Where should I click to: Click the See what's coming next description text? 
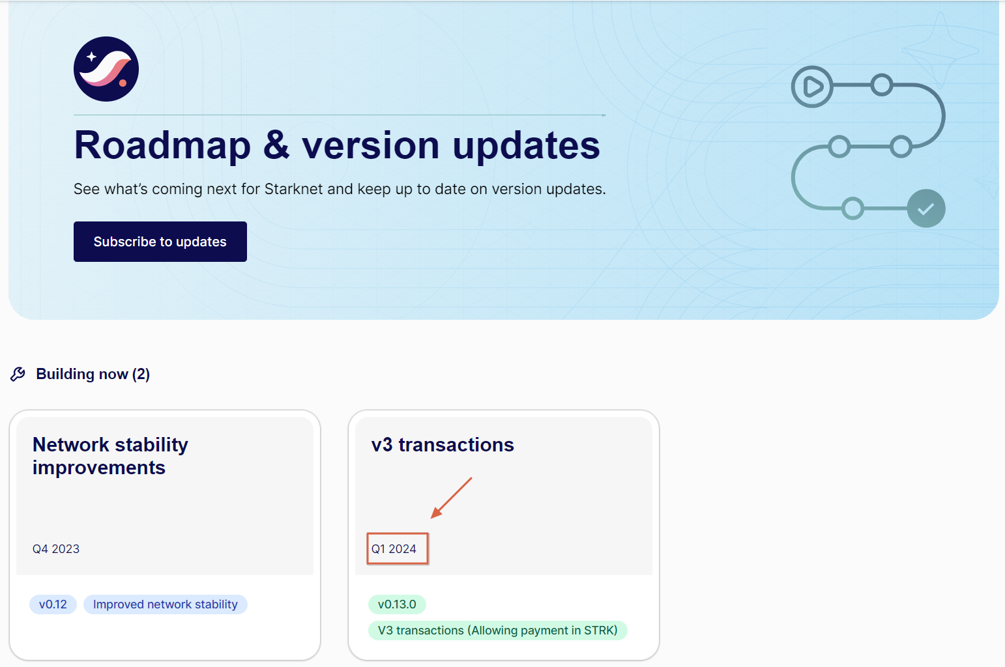[340, 189]
